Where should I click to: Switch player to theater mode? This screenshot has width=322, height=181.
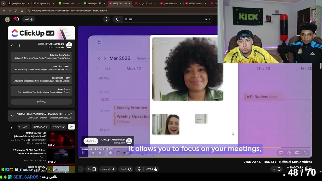tap(297, 153)
